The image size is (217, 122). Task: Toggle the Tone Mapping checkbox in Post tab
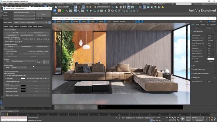tap(215, 31)
